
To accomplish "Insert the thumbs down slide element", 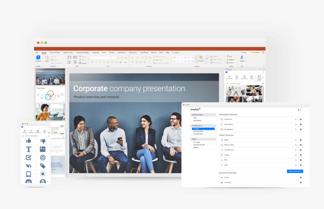I will tap(43, 141).
